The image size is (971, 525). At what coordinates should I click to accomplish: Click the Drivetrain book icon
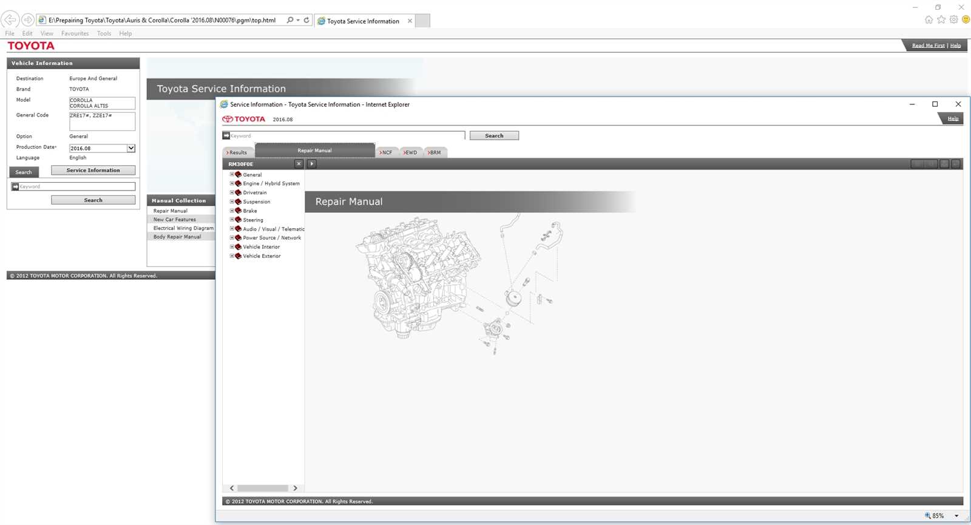click(238, 192)
